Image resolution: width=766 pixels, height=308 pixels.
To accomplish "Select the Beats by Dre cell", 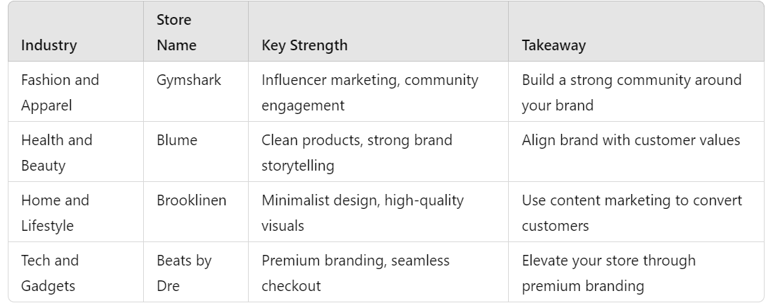I will click(x=184, y=273).
